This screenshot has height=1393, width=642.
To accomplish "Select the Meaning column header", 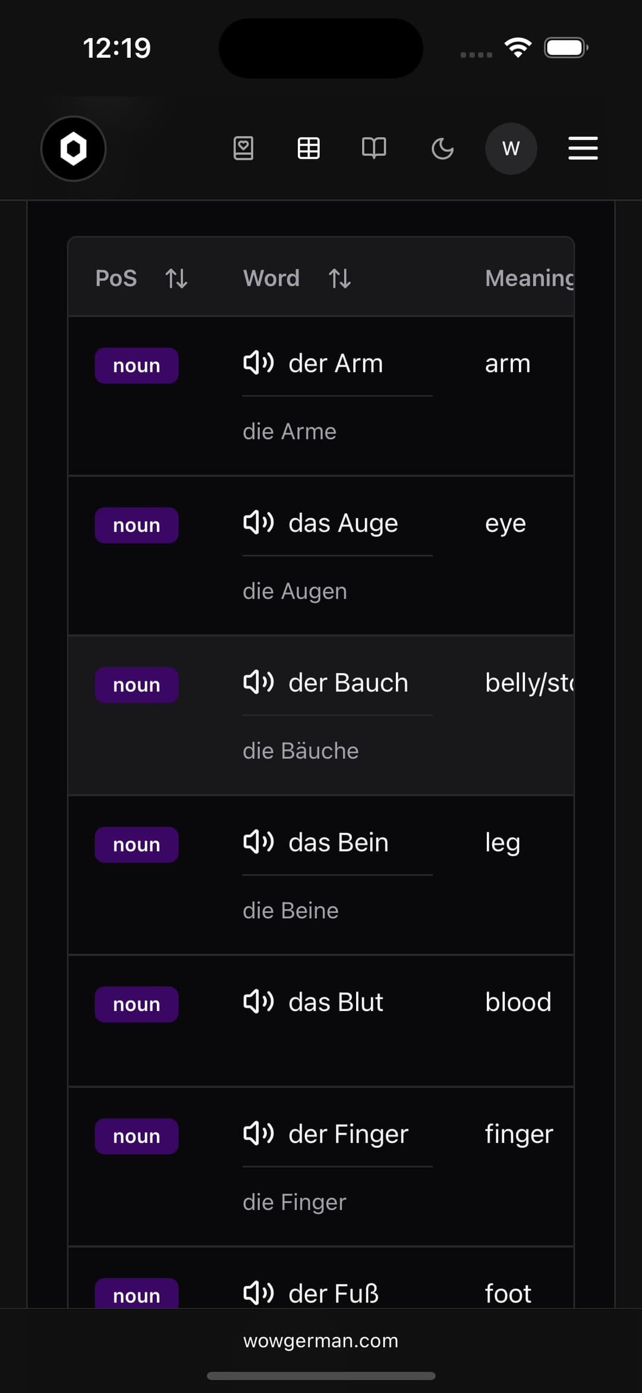I will click(529, 278).
